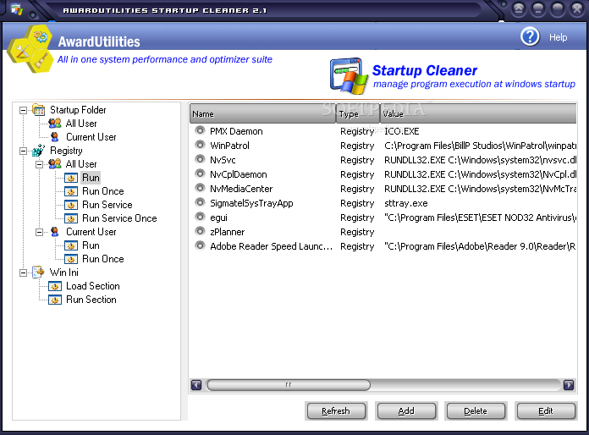The image size is (589, 435).
Task: Select the sttray.exe value cell
Action: click(406, 203)
